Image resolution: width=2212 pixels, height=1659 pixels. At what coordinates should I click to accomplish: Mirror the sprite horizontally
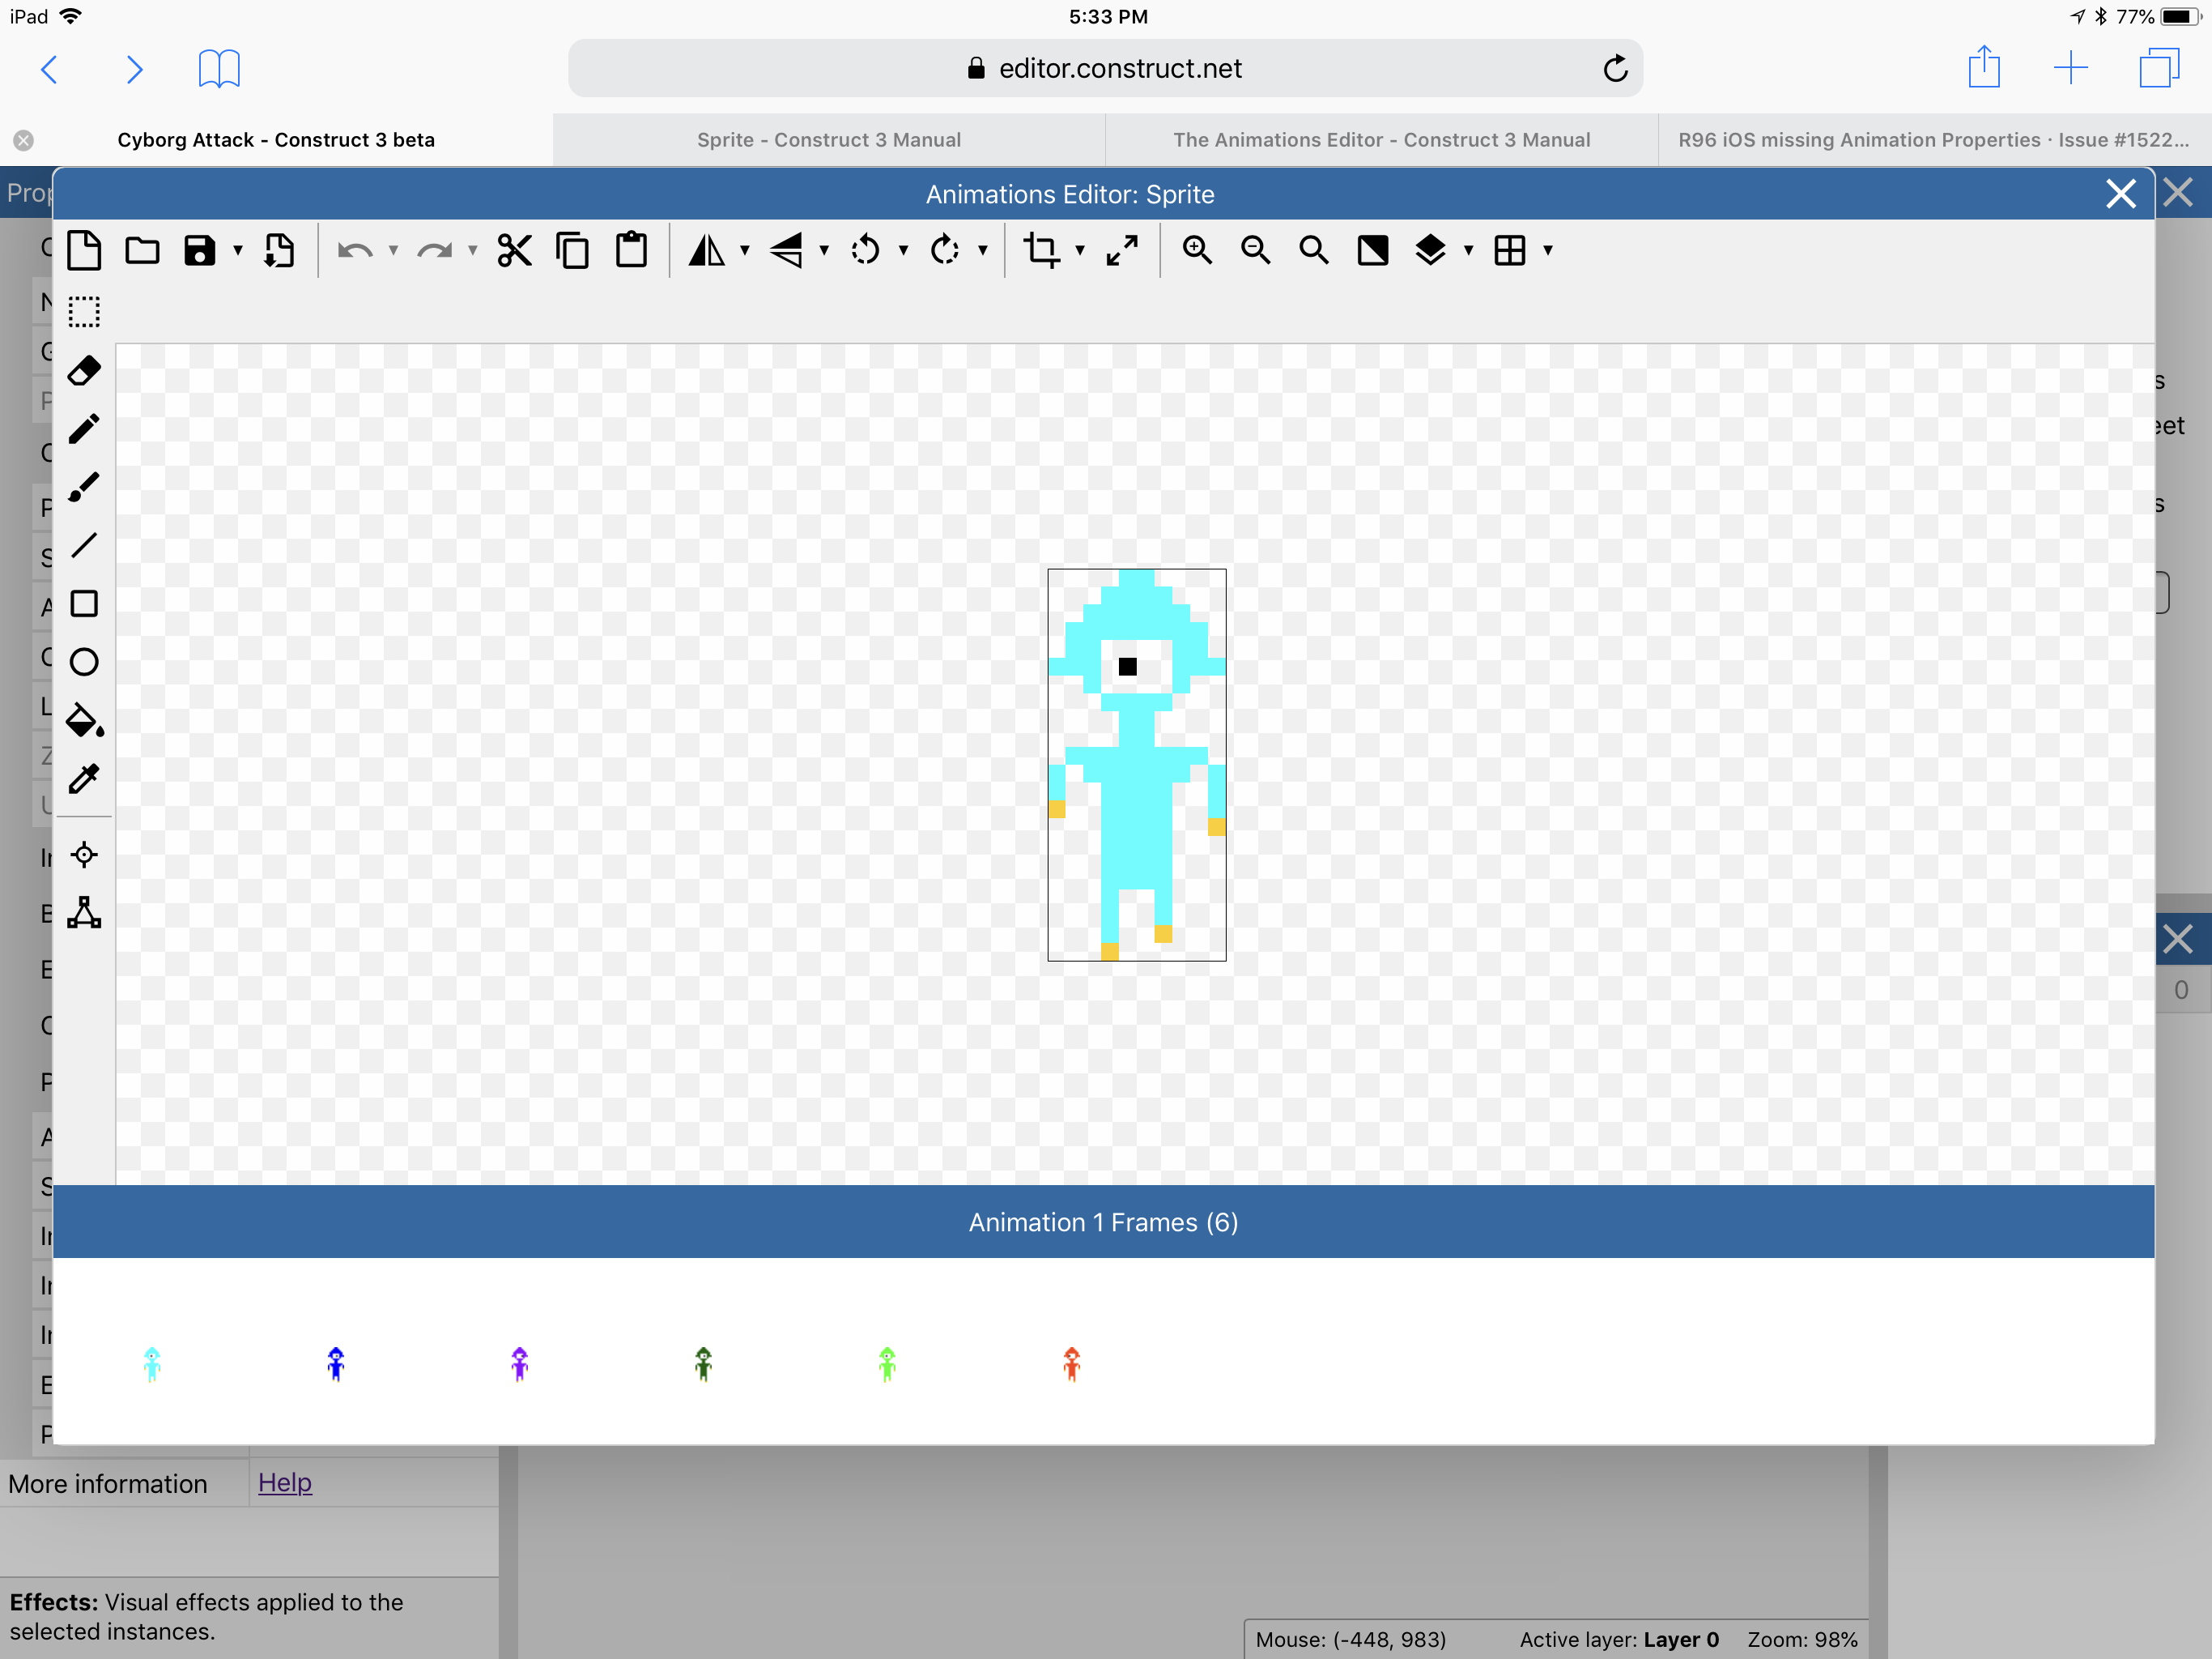coord(708,250)
